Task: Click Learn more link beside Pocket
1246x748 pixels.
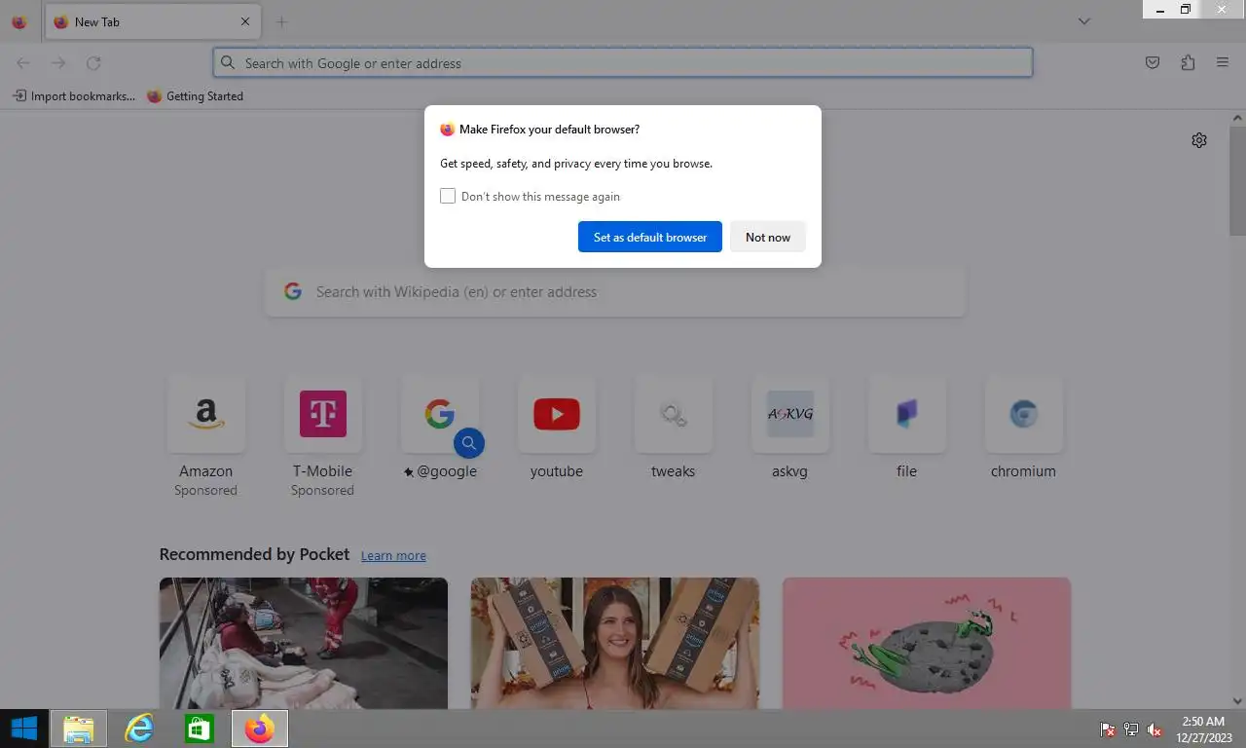Action: [x=393, y=555]
